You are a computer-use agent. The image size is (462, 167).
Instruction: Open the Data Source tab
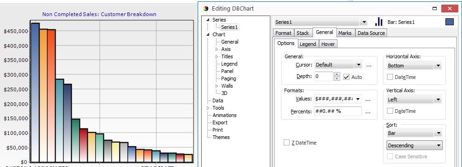(x=371, y=33)
